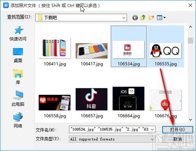Select This PC (此电脑) in sidebar
Screen dimensions: 196x151
(x=18, y=99)
